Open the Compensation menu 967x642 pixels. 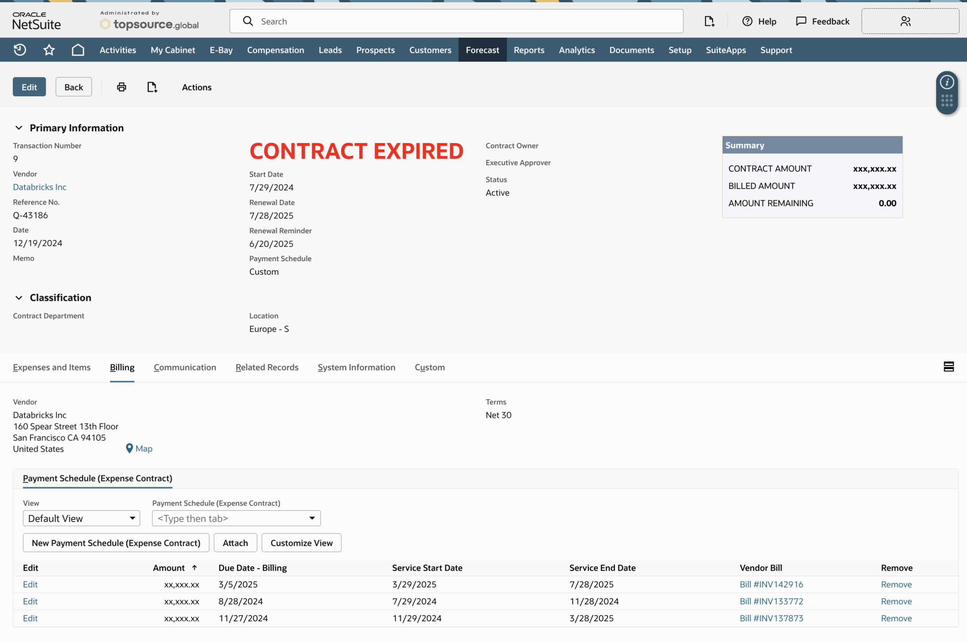point(276,50)
